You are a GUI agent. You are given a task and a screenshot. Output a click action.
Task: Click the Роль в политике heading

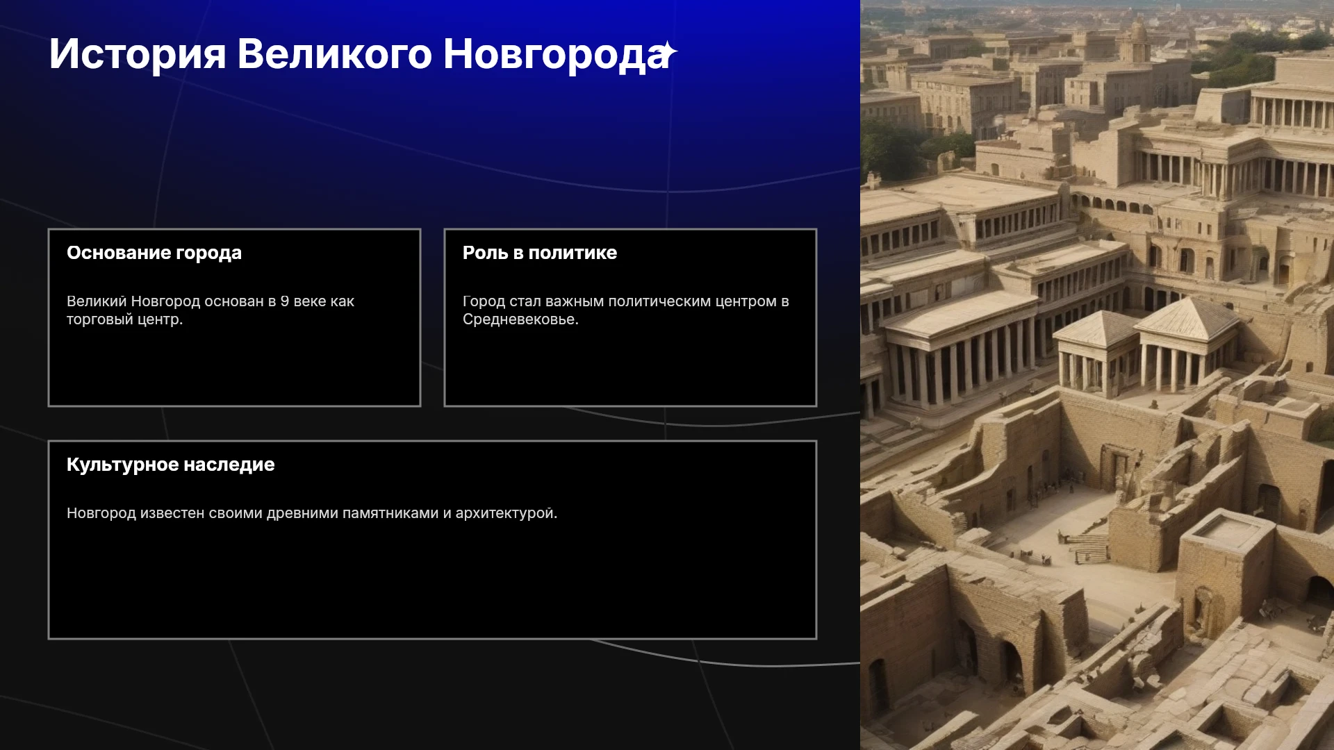pos(540,253)
